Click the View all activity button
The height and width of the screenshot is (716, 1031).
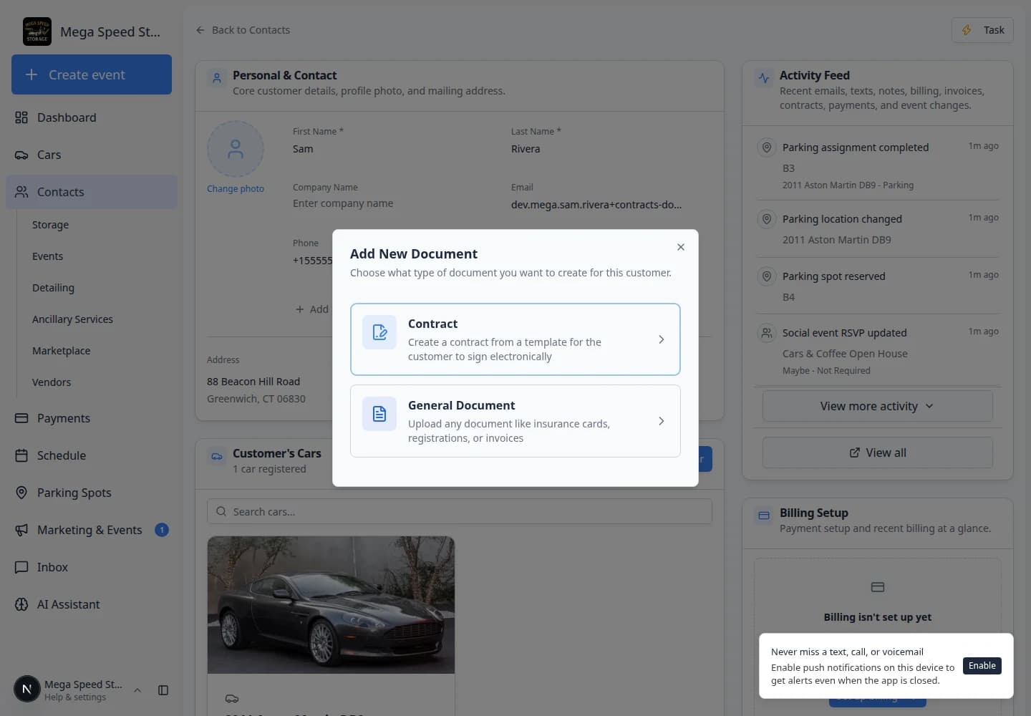pos(878,453)
